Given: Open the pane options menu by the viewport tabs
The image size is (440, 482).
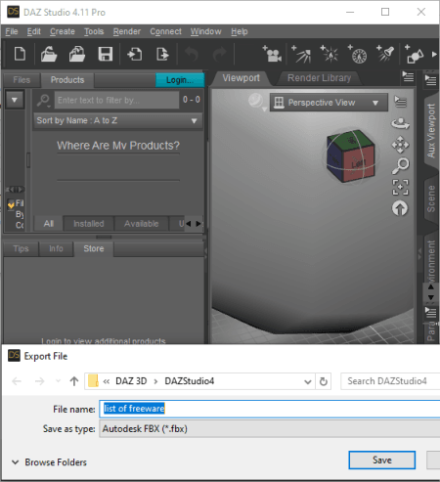Looking at the screenshot, I should pyautogui.click(x=408, y=77).
